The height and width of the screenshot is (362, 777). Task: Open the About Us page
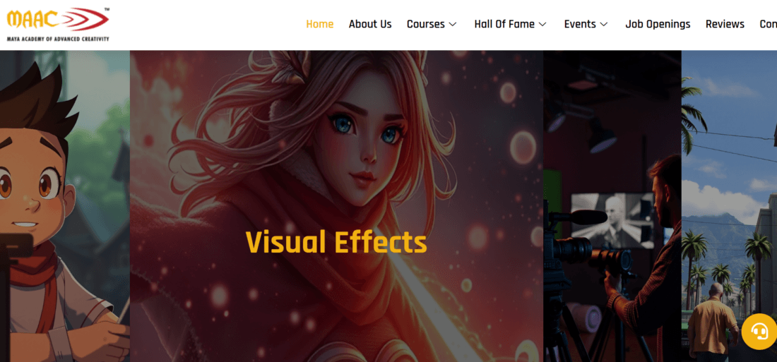369,24
